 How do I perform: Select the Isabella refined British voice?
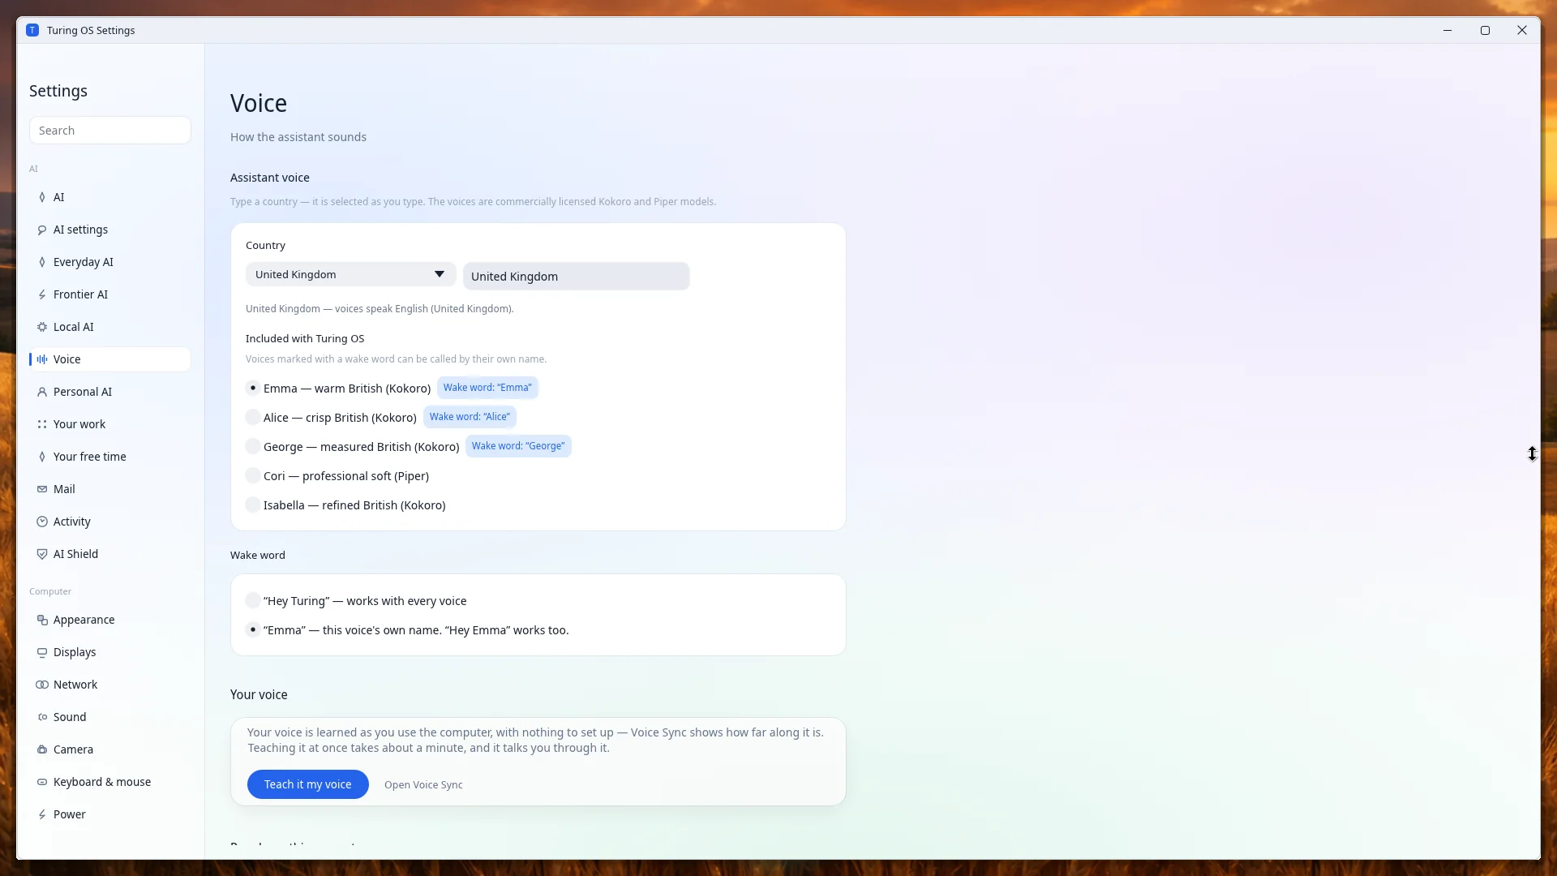(345, 505)
